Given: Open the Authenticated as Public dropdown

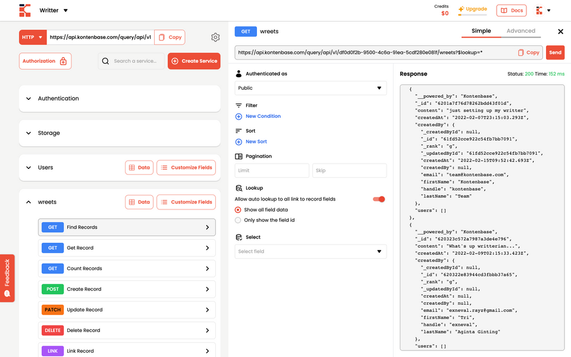Looking at the screenshot, I should tap(310, 88).
